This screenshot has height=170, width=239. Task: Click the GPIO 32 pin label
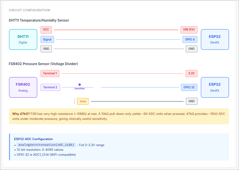coord(189,87)
